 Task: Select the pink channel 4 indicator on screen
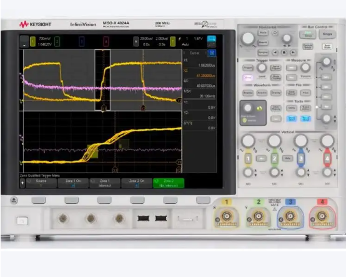click(x=106, y=41)
